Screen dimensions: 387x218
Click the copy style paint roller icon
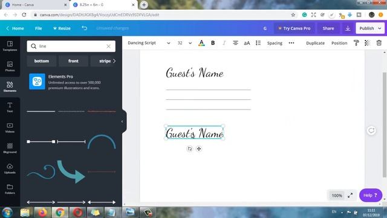pyautogui.click(x=356, y=43)
